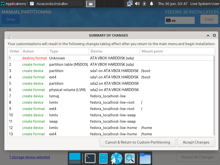
Task: Launch the Web Browser globe icon
Action: click(116, 158)
